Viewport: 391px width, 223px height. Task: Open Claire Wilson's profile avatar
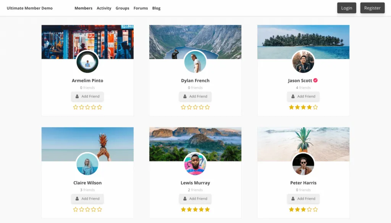(87, 164)
